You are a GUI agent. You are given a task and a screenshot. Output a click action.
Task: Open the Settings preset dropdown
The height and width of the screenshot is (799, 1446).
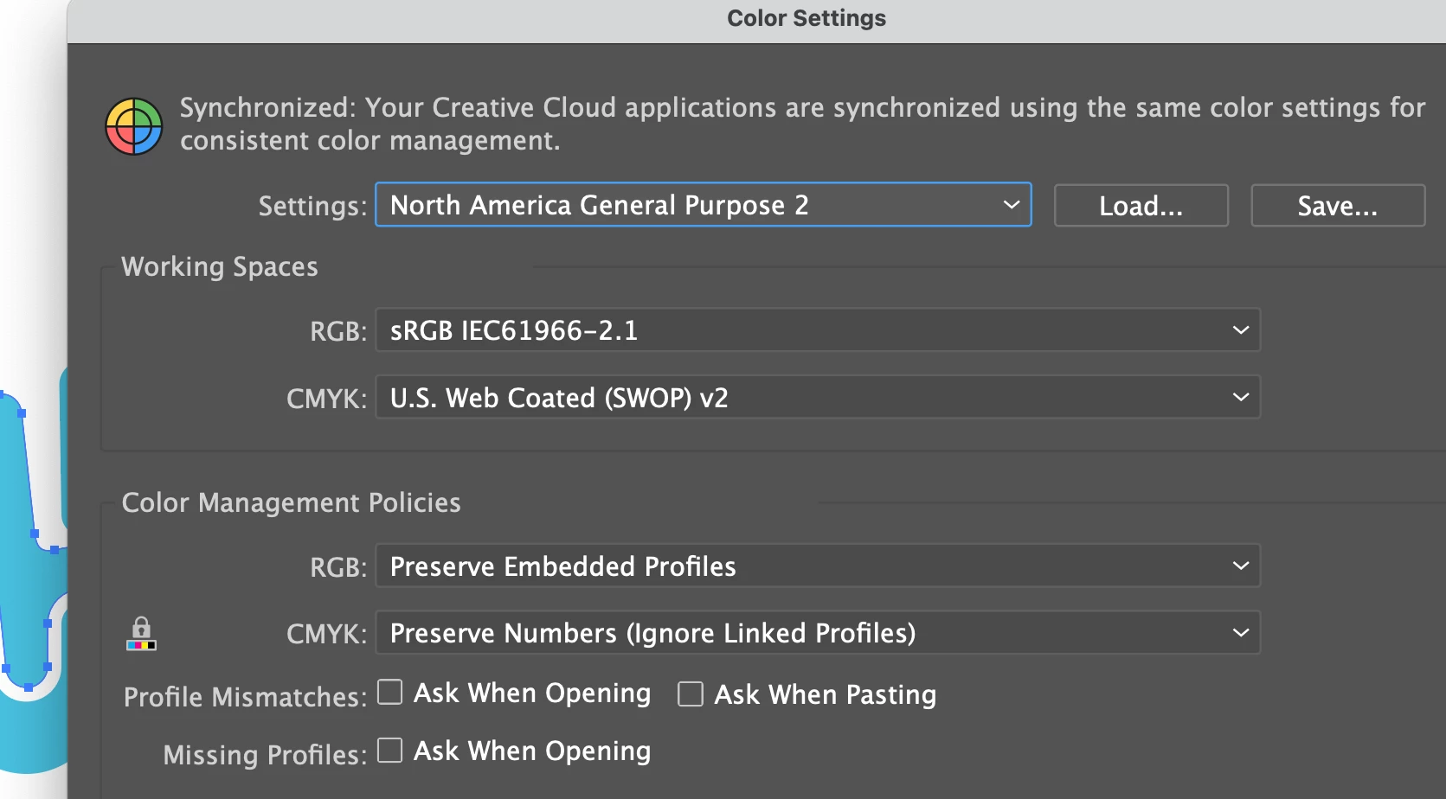(703, 205)
